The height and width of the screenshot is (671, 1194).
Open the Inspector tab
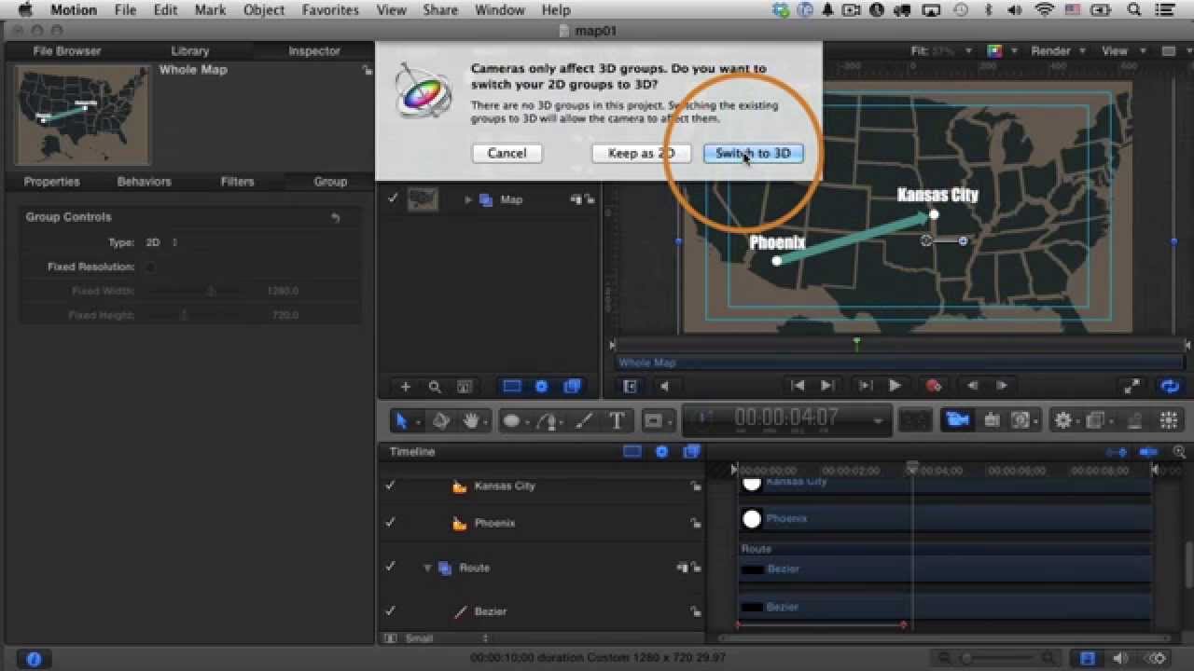coord(313,51)
